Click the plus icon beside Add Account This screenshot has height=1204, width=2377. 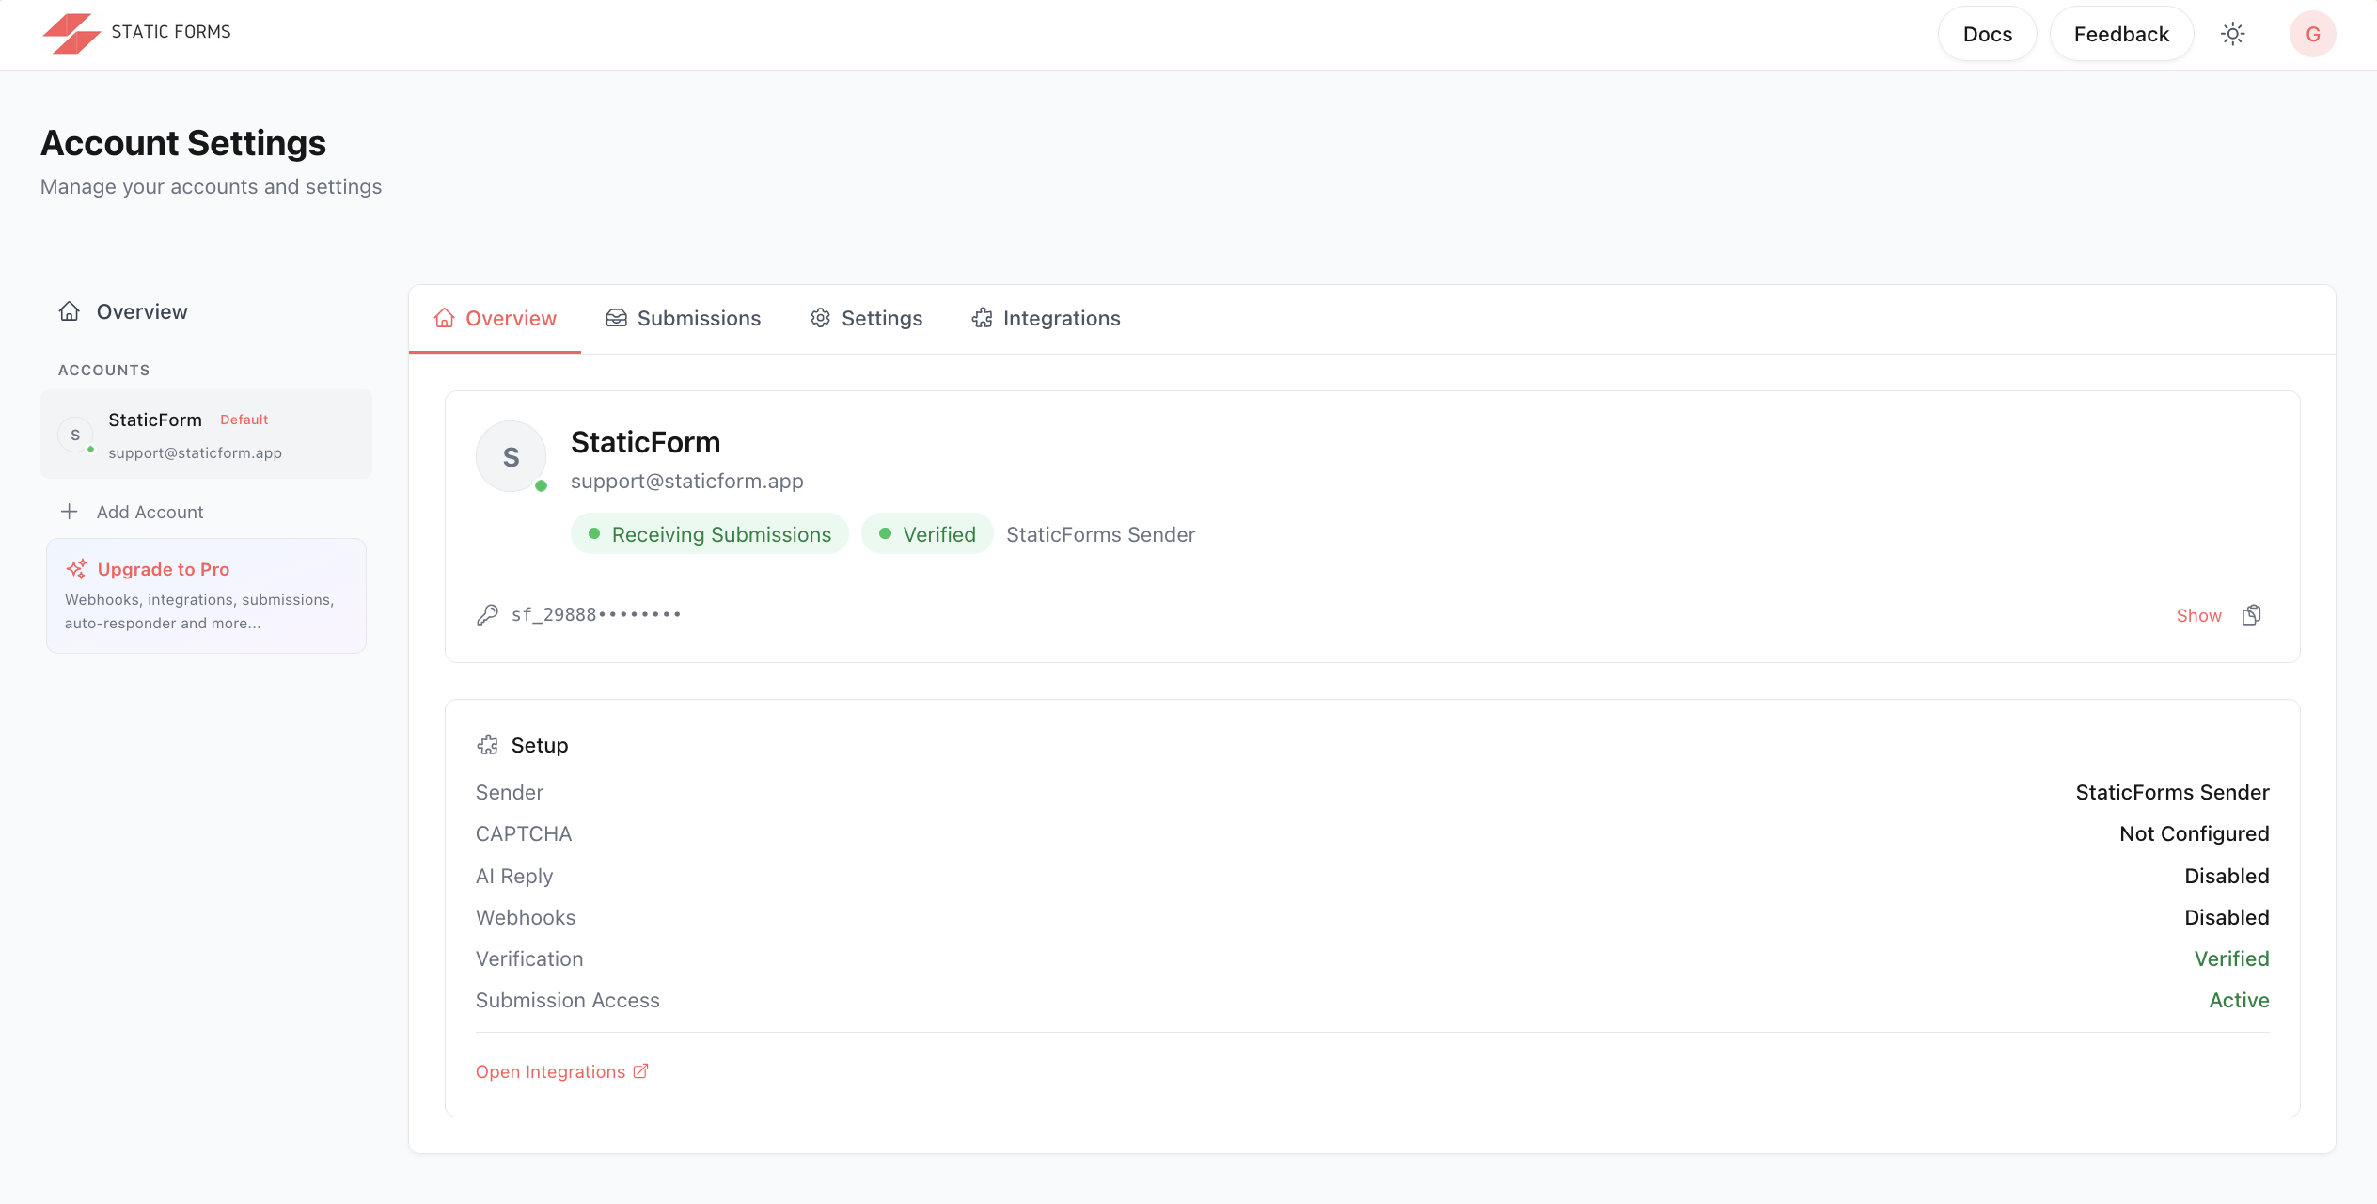(x=70, y=512)
